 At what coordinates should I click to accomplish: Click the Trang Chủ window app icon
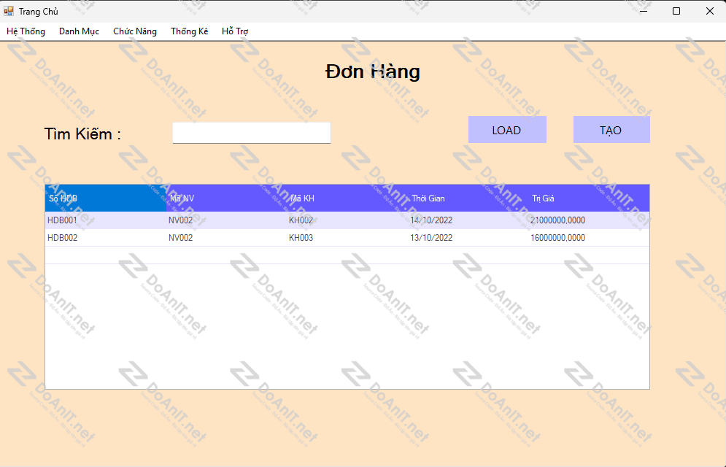point(8,11)
